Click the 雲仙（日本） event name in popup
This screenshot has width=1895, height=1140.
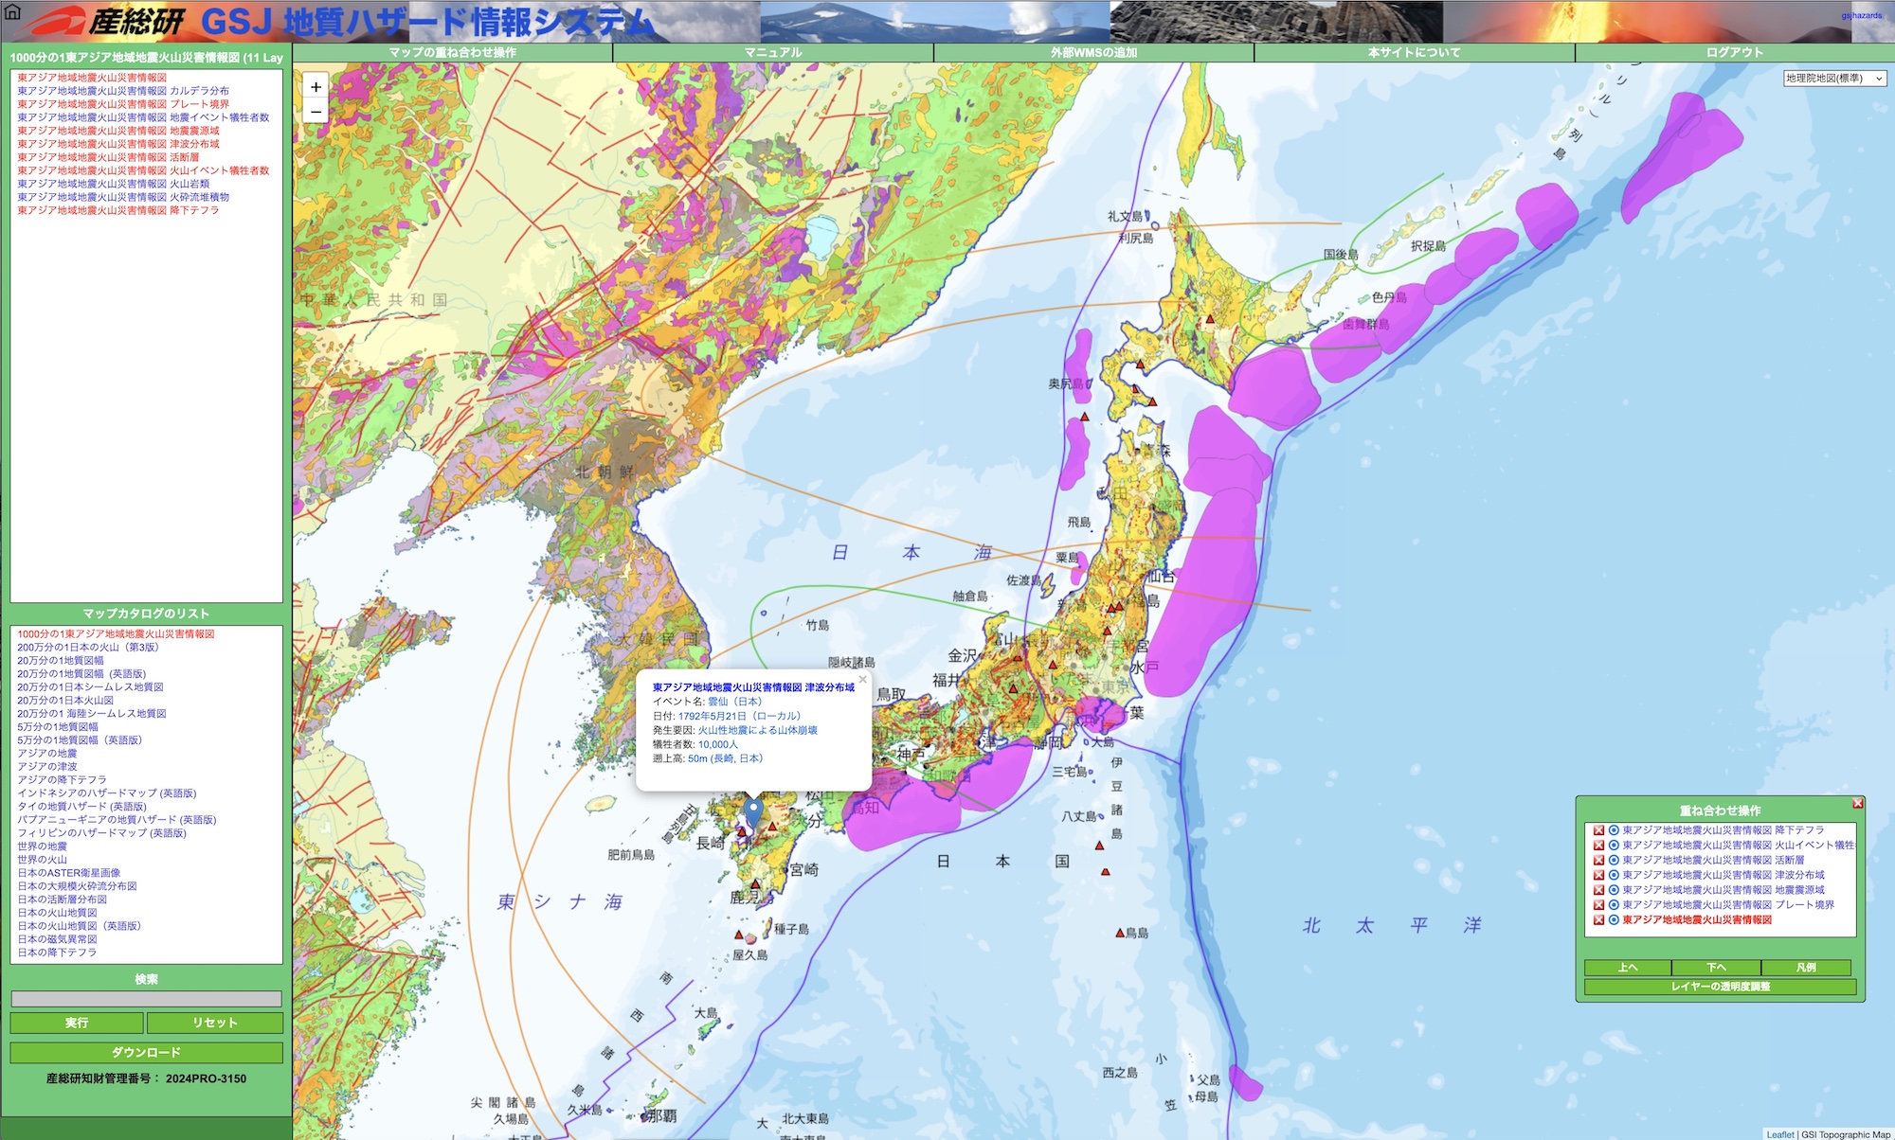[735, 702]
